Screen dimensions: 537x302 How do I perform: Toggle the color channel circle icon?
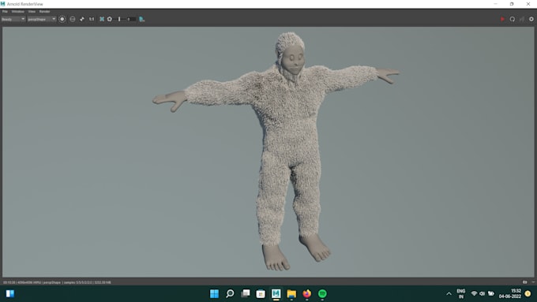point(62,19)
